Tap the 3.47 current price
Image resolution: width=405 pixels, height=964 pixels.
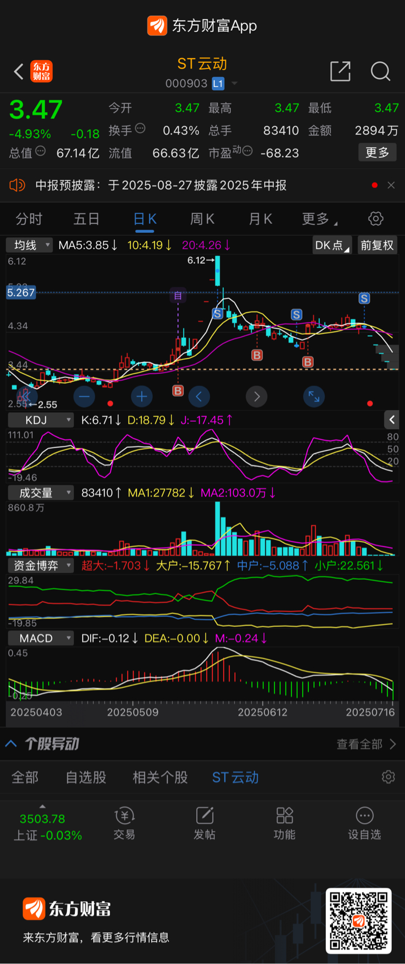click(36, 110)
